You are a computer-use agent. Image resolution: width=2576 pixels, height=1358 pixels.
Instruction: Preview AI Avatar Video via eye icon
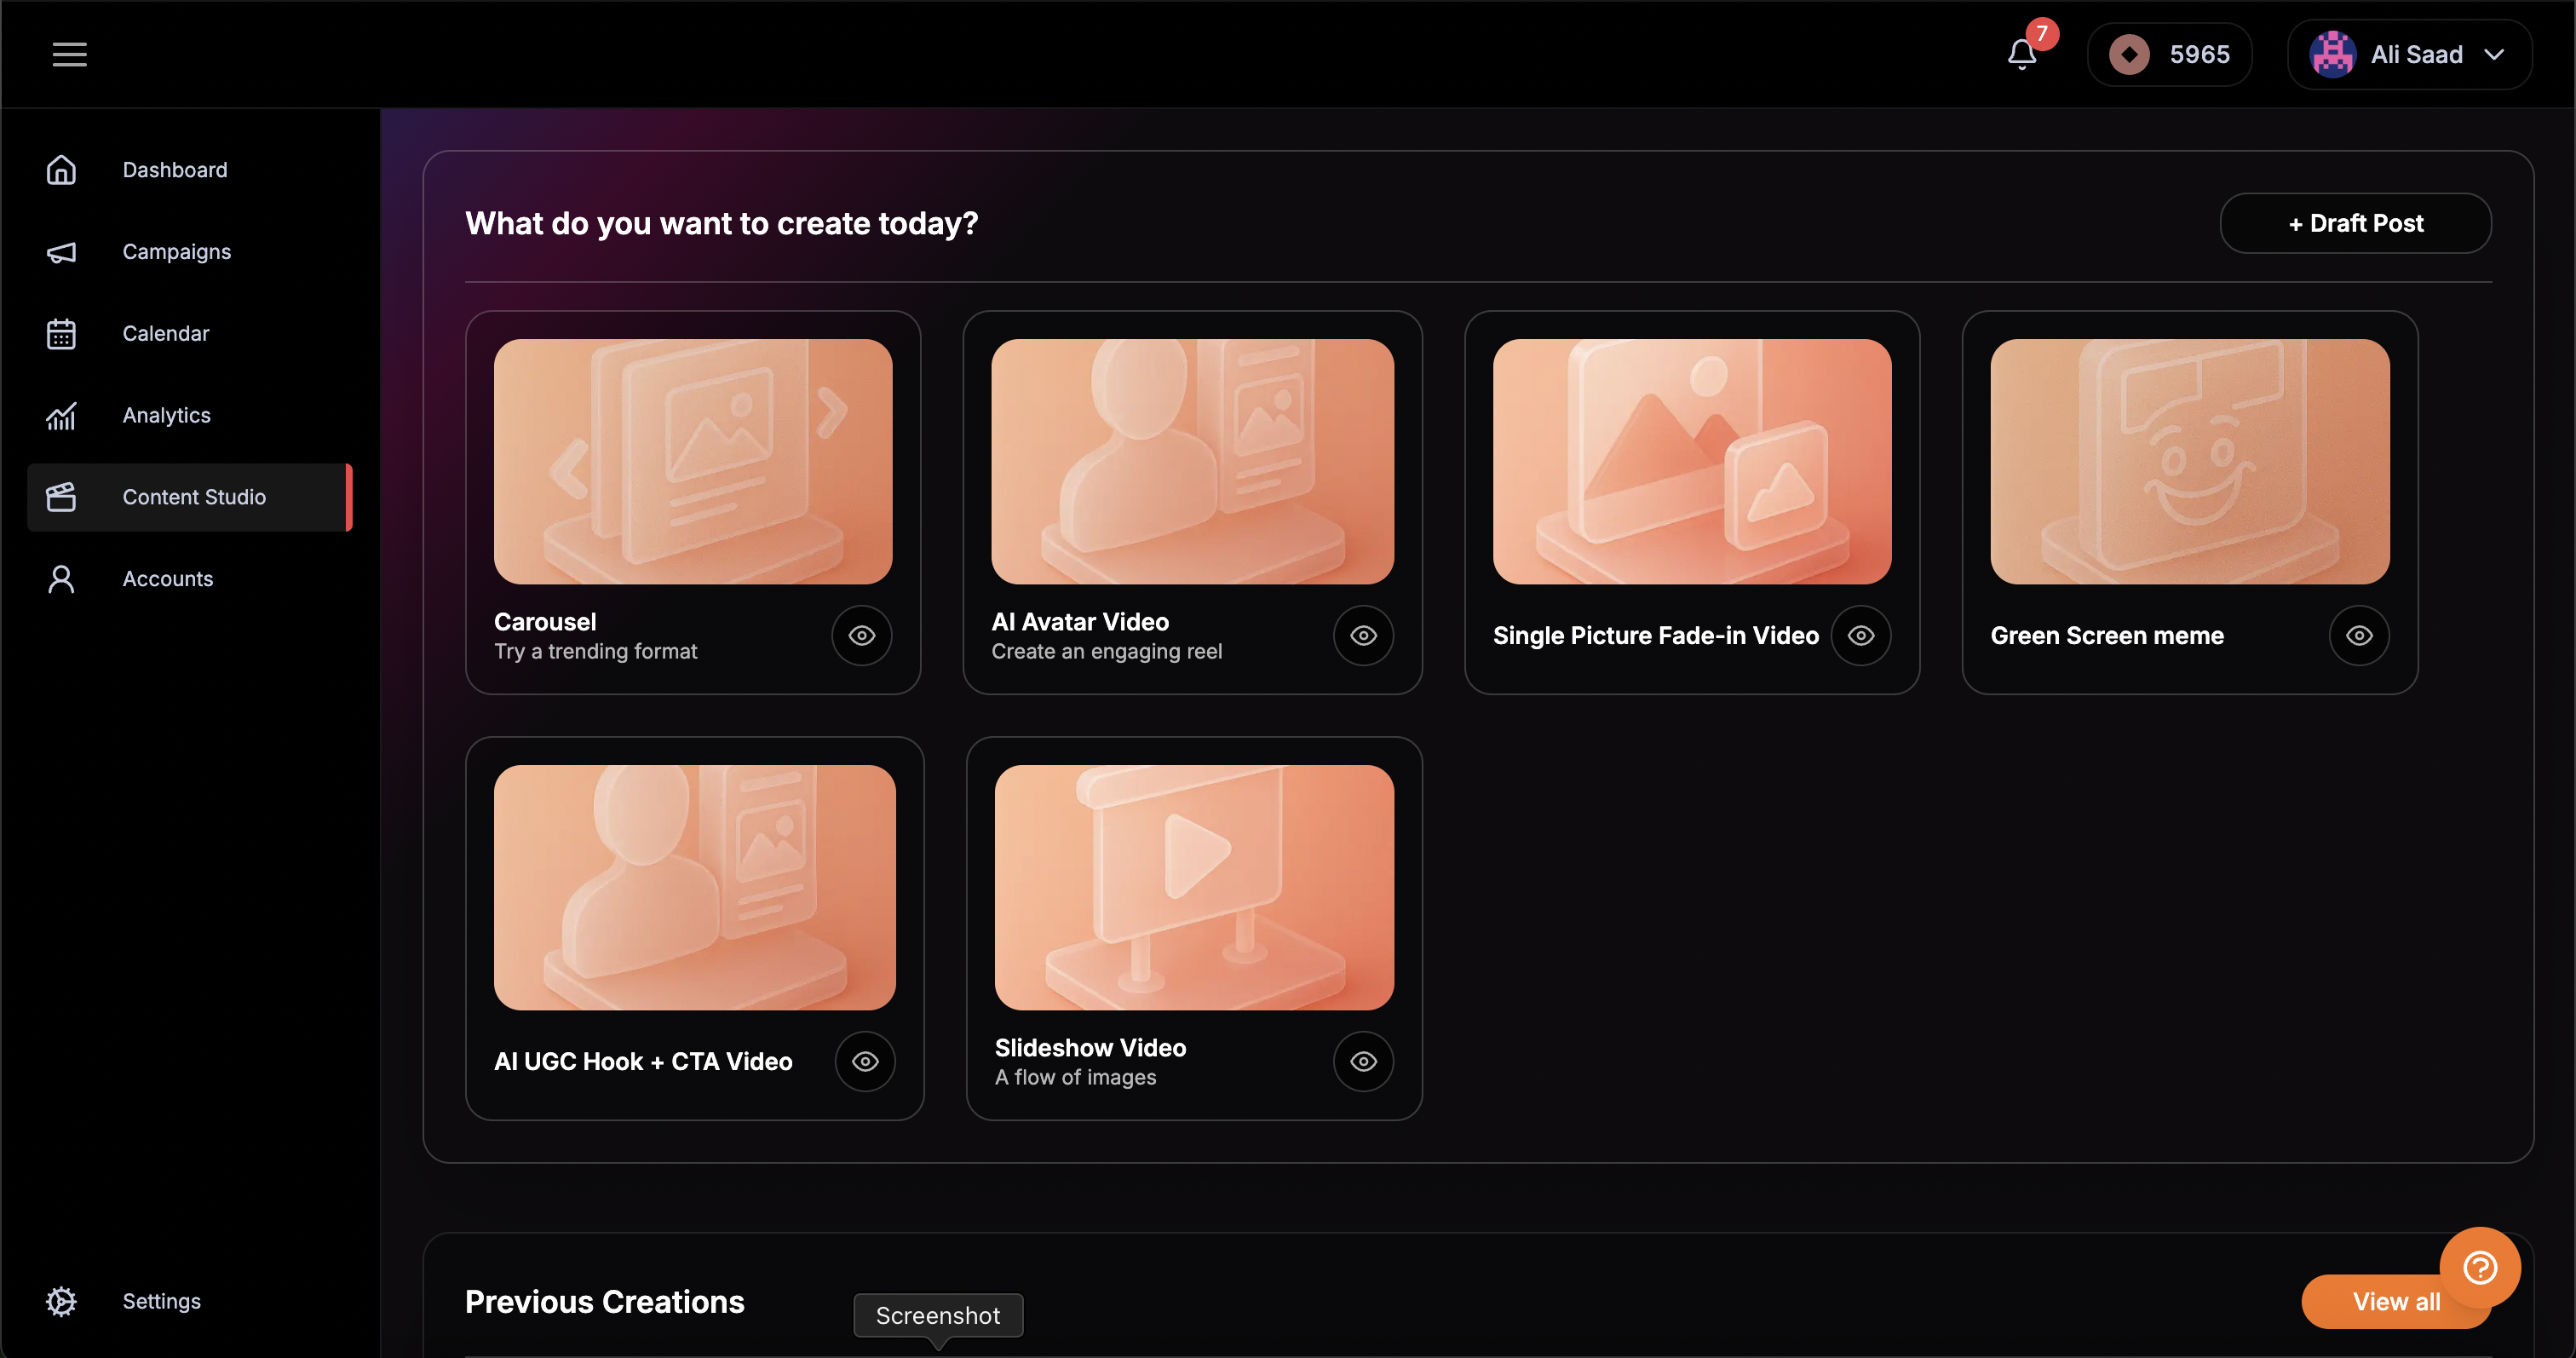point(1363,636)
